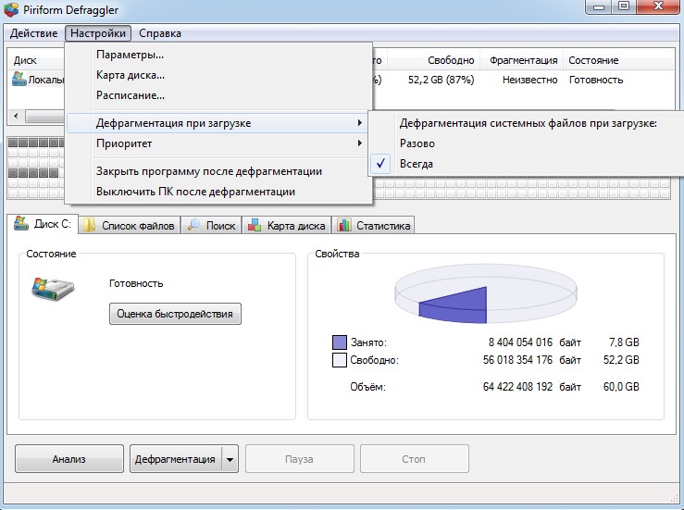Expand the Дефрагментация при загрузке submenu
The height and width of the screenshot is (510, 684).
(218, 123)
